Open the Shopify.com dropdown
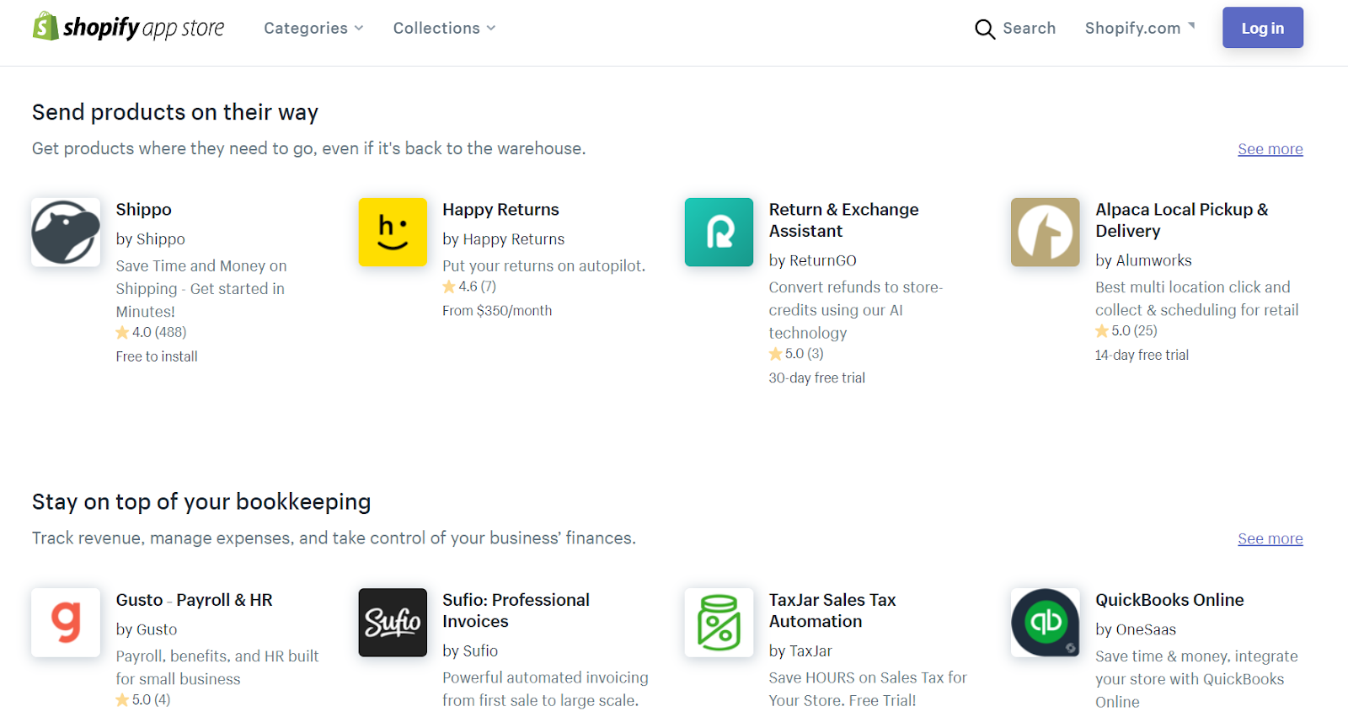The height and width of the screenshot is (712, 1348). 1139,28
